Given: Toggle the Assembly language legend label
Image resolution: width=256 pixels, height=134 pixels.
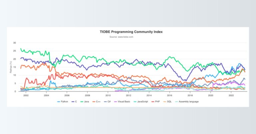Looking at the screenshot, I should [x=189, y=101].
